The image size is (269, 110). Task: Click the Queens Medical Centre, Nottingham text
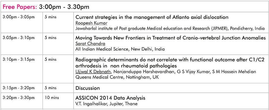click(x=117, y=77)
